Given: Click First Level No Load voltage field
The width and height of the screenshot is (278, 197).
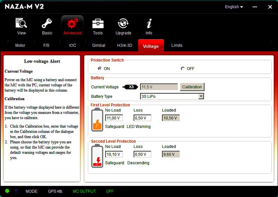Looking at the screenshot, I should pos(114,118).
